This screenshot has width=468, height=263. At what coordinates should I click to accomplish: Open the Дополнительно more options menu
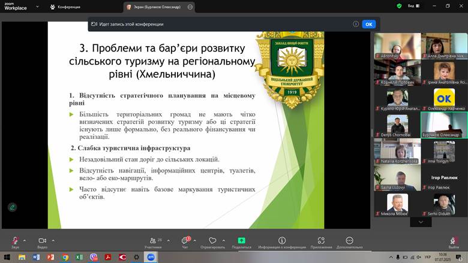[349, 241]
